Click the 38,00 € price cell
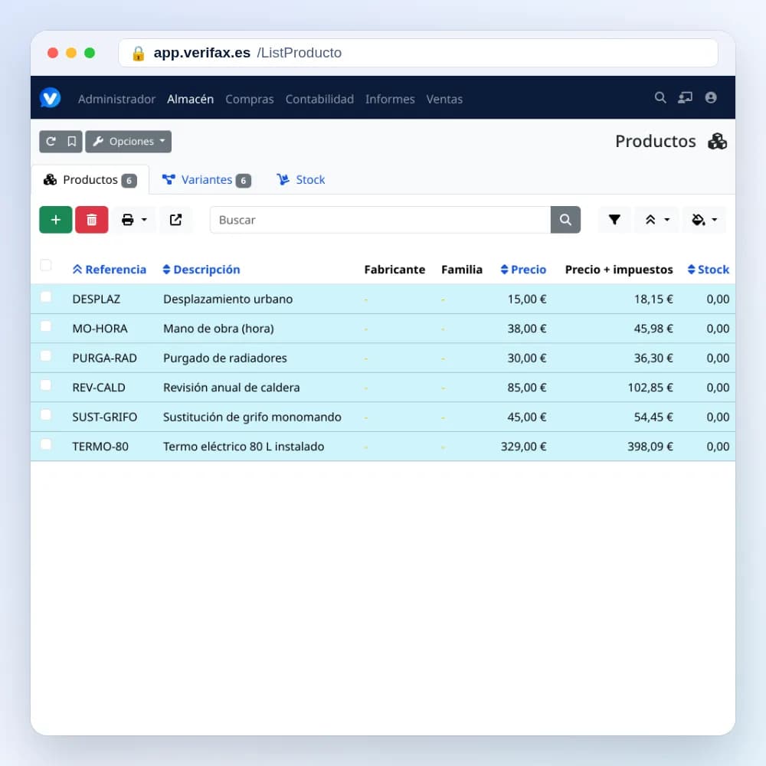Image resolution: width=766 pixels, height=766 pixels. (x=527, y=329)
